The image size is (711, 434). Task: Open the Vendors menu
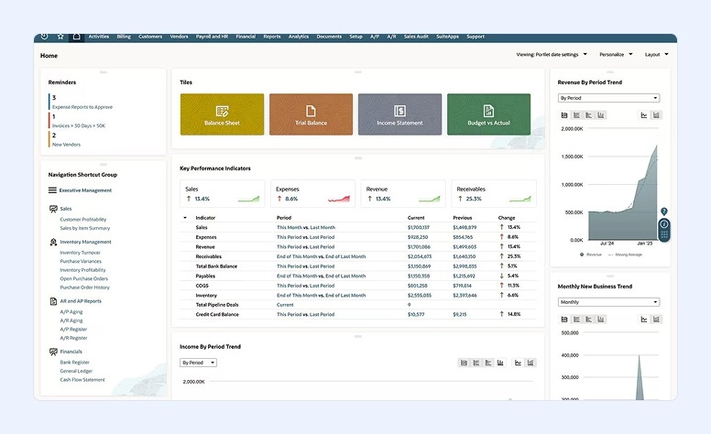click(x=179, y=37)
